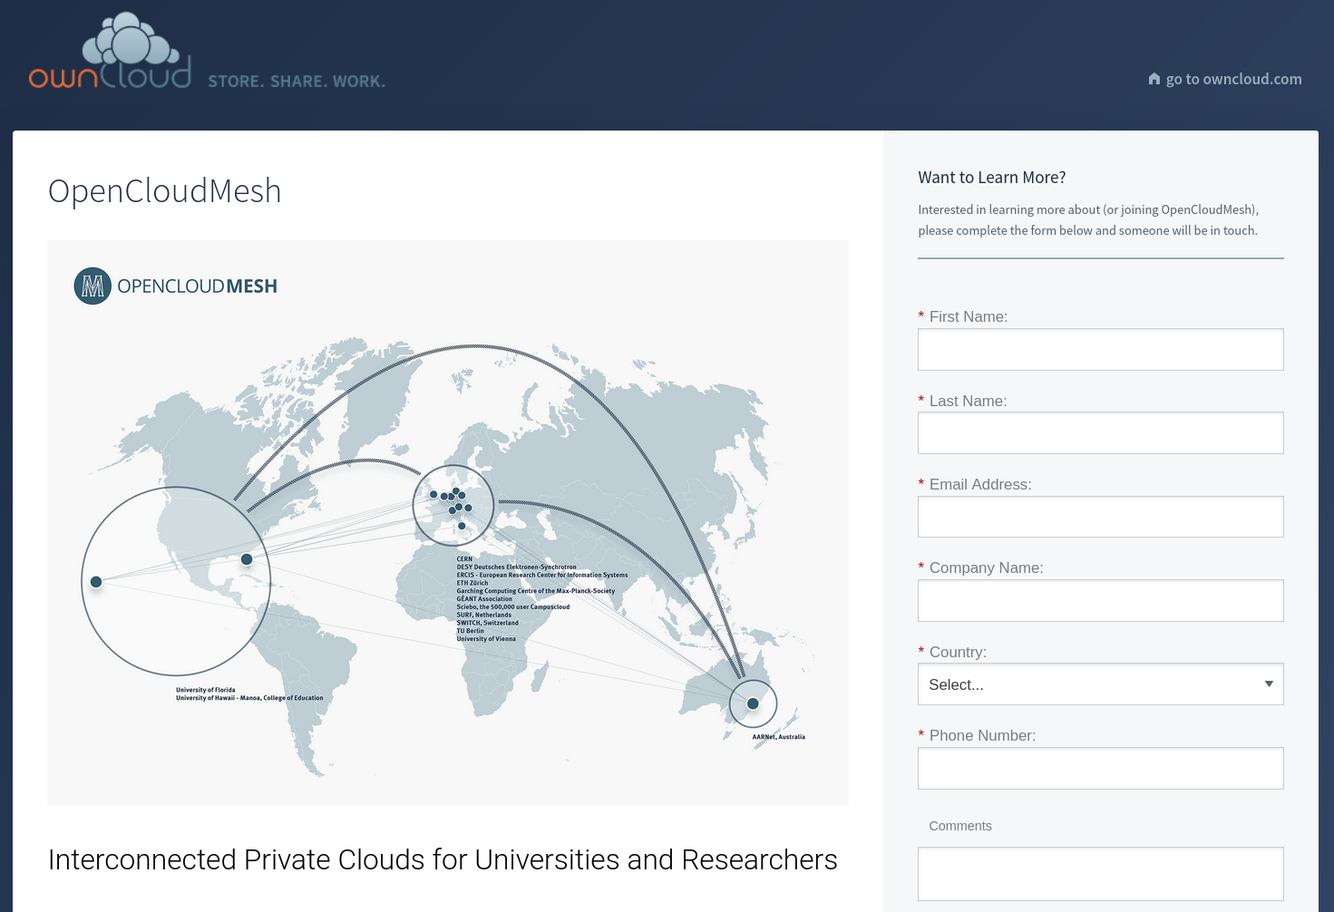Click the University of Florida map label
The width and height of the screenshot is (1334, 912).
[x=206, y=690]
